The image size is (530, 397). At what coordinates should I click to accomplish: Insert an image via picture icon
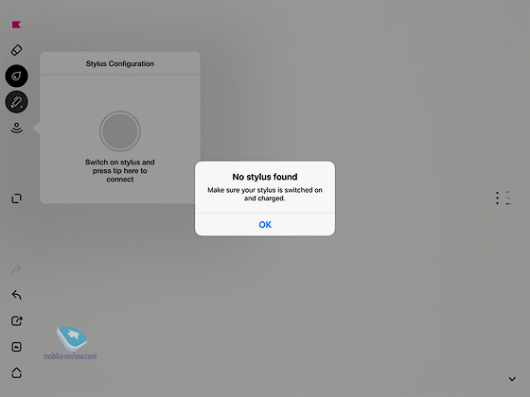pos(17,347)
